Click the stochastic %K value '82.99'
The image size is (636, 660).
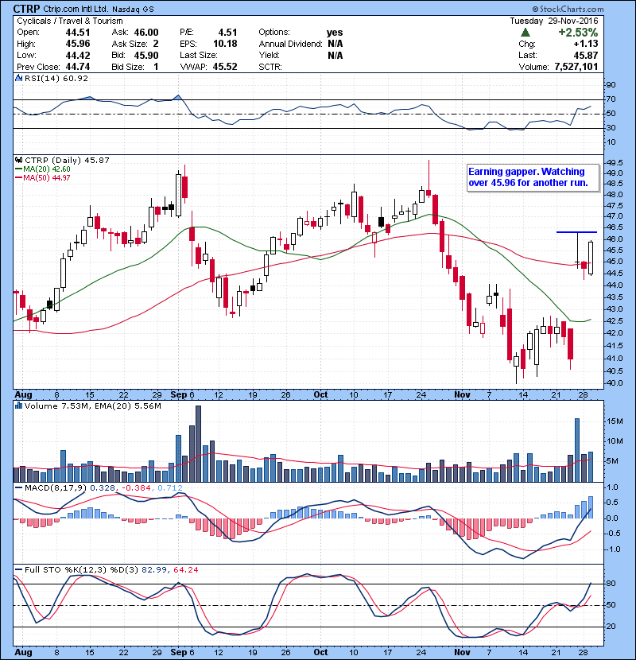154,569
